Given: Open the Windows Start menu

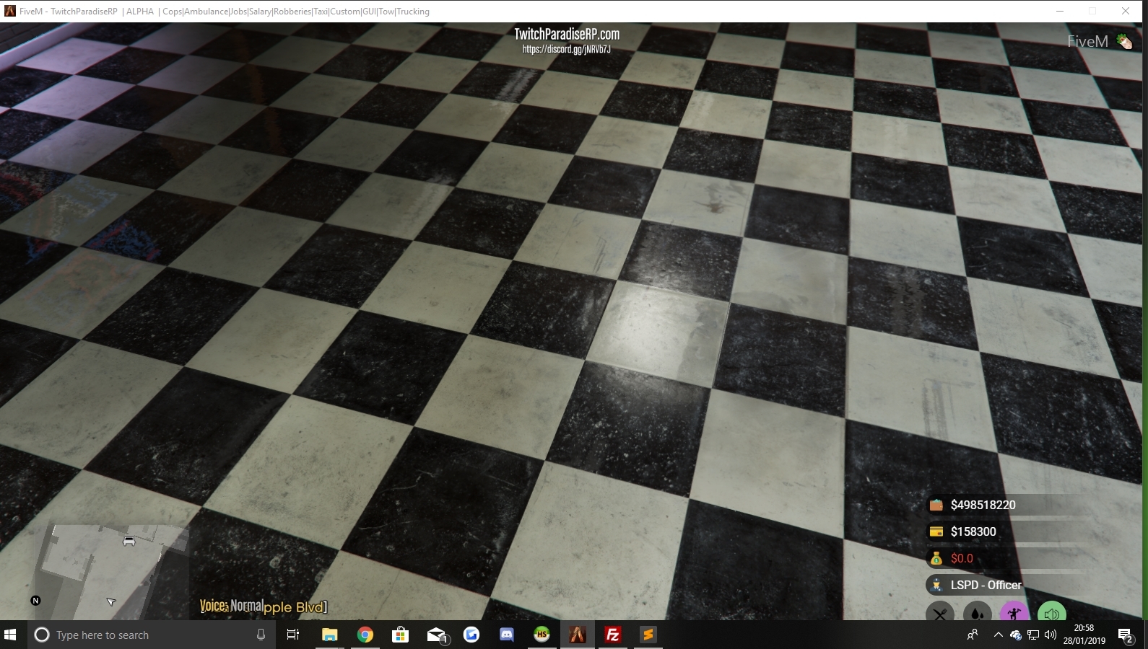Looking at the screenshot, I should 10,635.
